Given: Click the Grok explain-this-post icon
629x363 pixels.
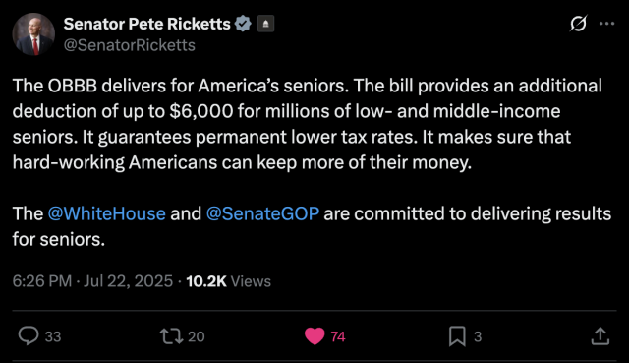Looking at the screenshot, I should [x=578, y=24].
